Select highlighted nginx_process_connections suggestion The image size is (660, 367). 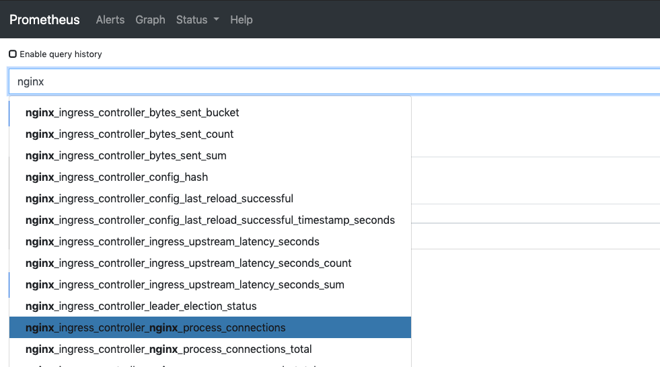pos(155,327)
